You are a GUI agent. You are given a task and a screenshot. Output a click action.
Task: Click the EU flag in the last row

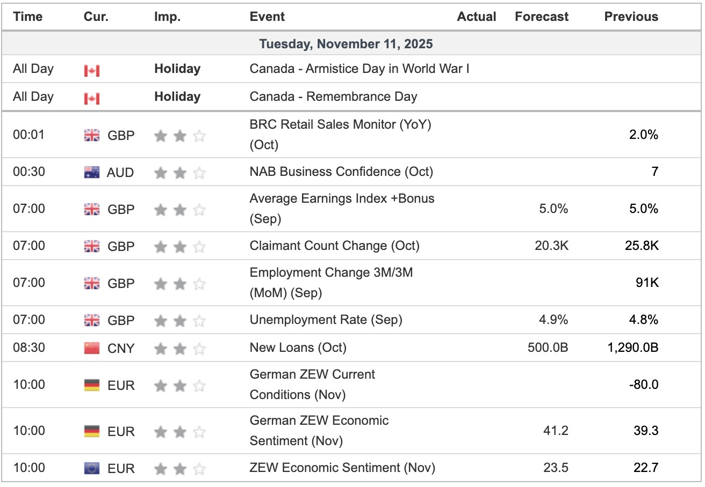pyautogui.click(x=92, y=468)
